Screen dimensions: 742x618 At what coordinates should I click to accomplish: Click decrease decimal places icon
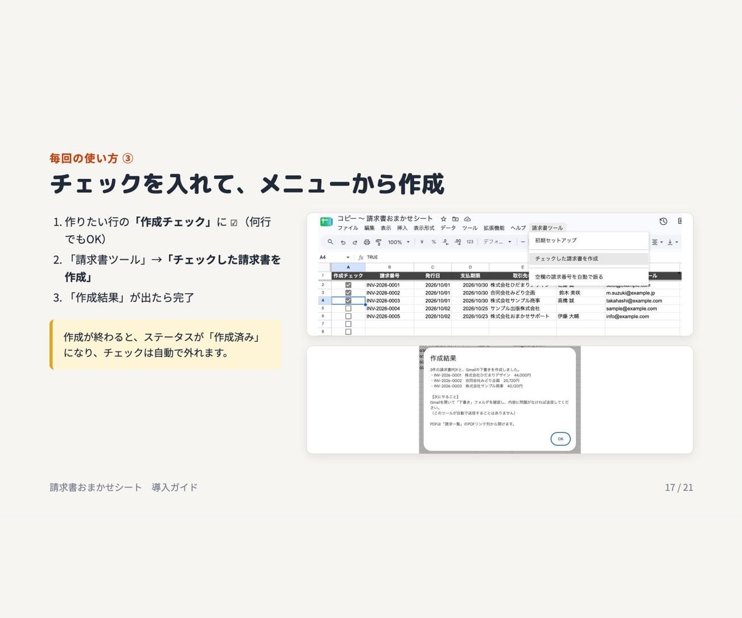click(x=445, y=242)
